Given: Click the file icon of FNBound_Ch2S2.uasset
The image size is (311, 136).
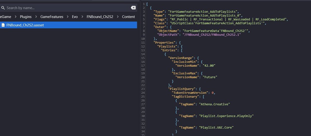Looking at the screenshot, I should (3, 25).
